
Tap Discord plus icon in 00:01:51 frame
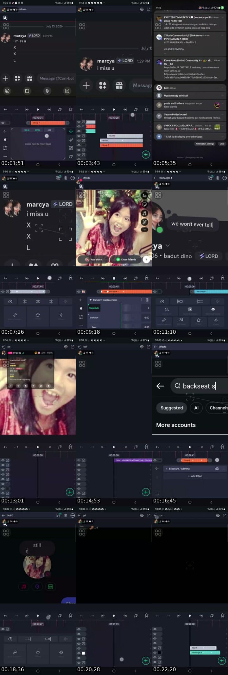coord(5,78)
